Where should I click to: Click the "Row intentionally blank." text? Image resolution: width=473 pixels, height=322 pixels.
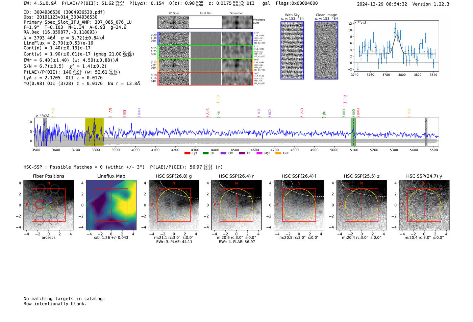click(55, 304)
